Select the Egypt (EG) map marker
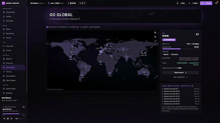This screenshot has width=220, height=123. (x=112, y=56)
